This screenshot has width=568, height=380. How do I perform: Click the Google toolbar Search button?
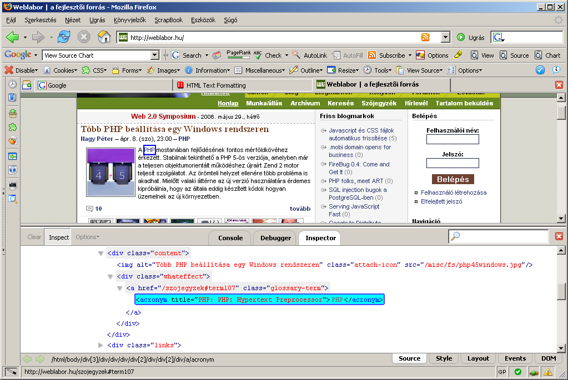coord(187,55)
